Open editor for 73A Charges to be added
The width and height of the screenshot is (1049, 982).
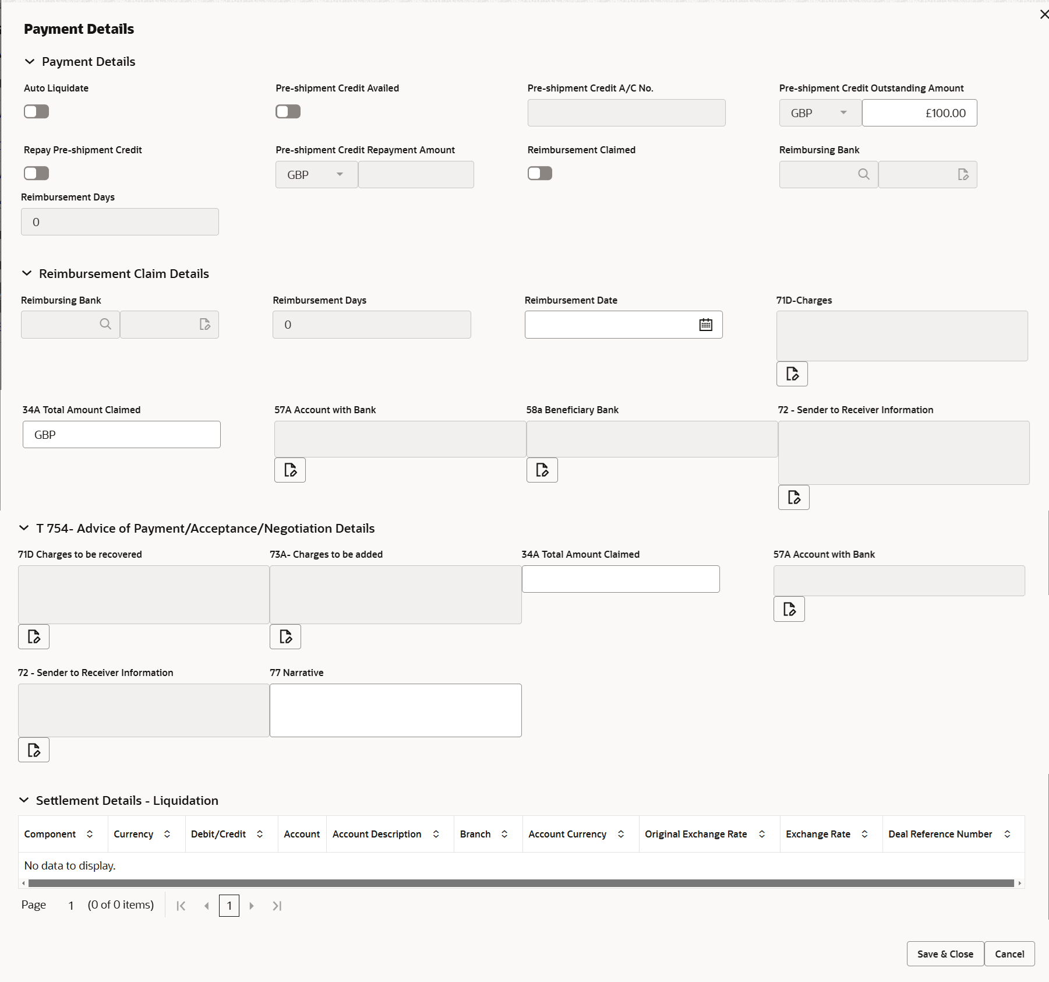point(285,636)
